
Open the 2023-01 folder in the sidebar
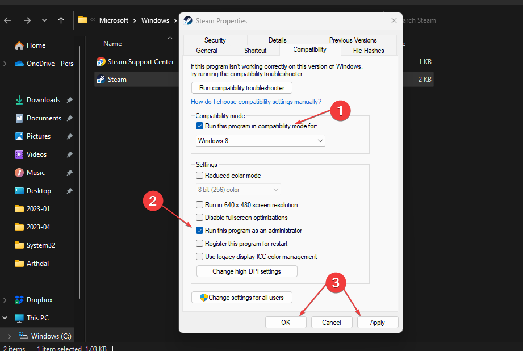(x=32, y=209)
